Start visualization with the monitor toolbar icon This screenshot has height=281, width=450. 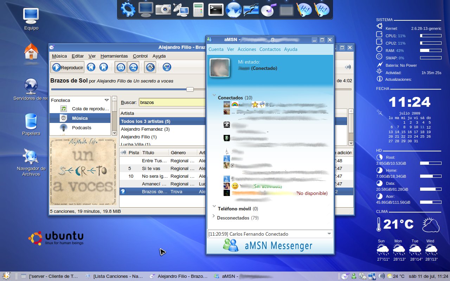(x=167, y=67)
